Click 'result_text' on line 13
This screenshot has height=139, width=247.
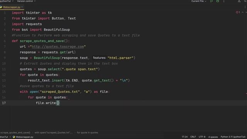39,80
